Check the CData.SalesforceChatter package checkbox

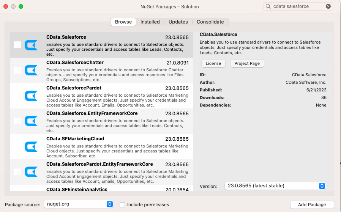(x=17, y=70)
